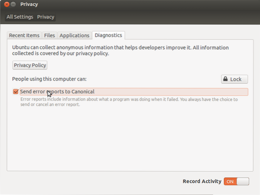Click the 'Record Activity' label
Screen dimensions: 260x195
click(x=202, y=181)
